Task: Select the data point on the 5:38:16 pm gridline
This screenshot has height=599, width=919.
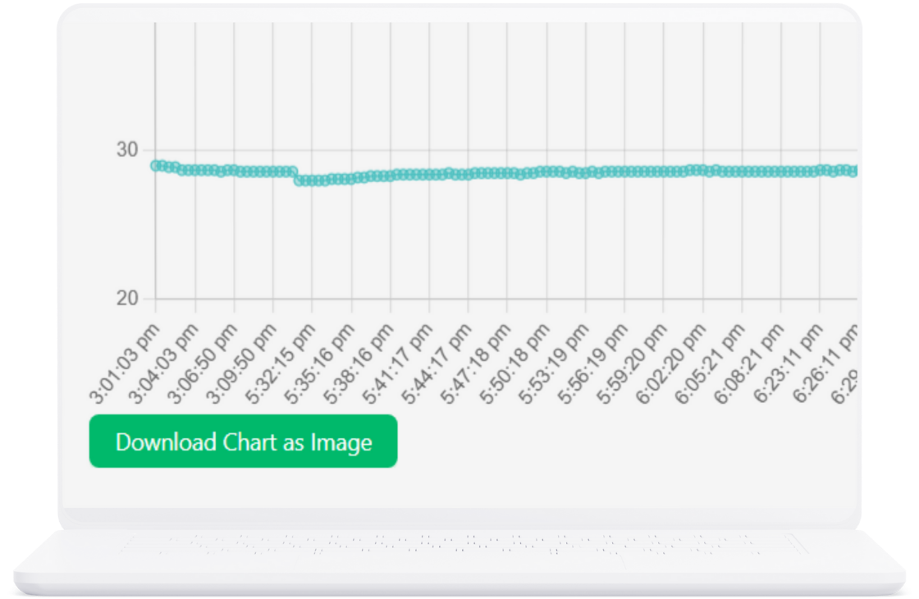Action: tap(391, 176)
